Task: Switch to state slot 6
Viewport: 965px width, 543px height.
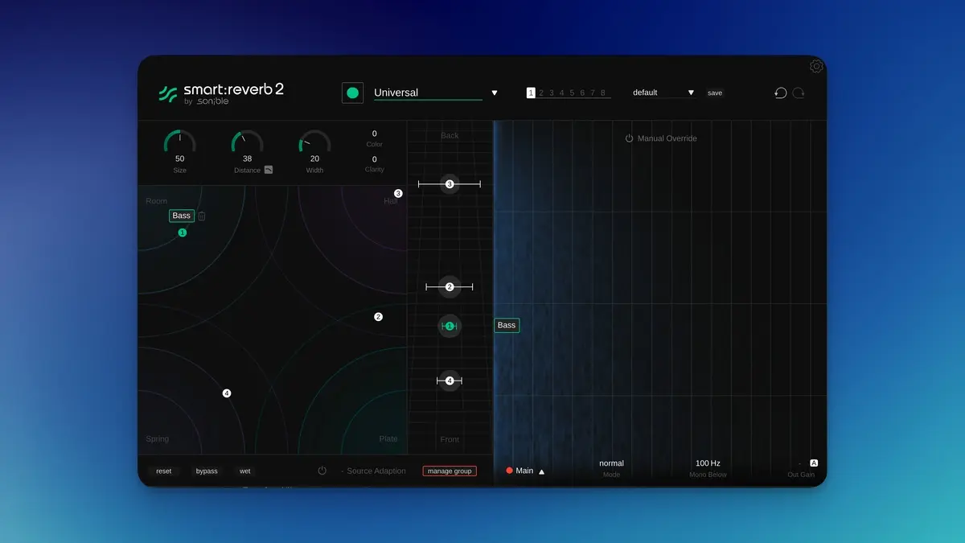Action: [x=583, y=93]
